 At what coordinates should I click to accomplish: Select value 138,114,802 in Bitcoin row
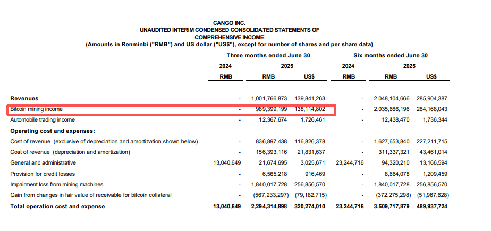coord(310,109)
